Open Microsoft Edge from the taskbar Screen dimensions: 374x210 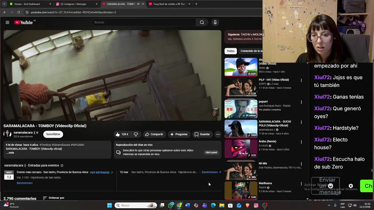click(x=213, y=205)
